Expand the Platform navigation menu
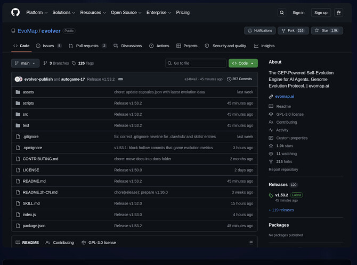The image size is (357, 265). coord(37,12)
